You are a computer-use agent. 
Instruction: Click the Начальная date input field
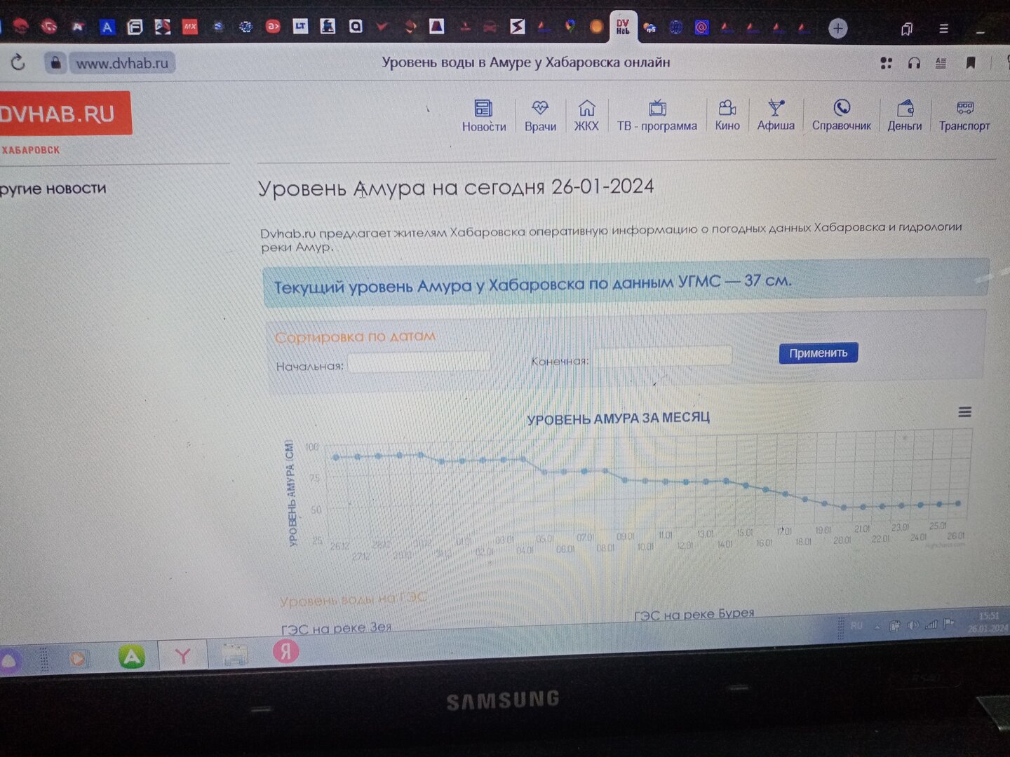419,363
